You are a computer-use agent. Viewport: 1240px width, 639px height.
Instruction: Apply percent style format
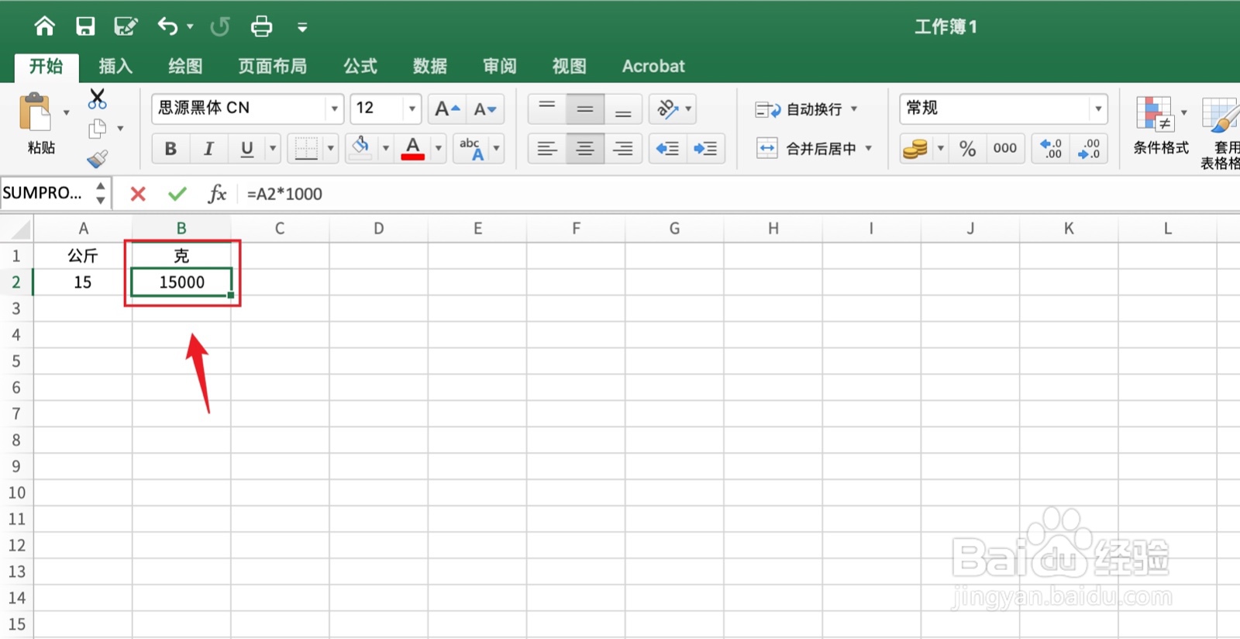[968, 148]
